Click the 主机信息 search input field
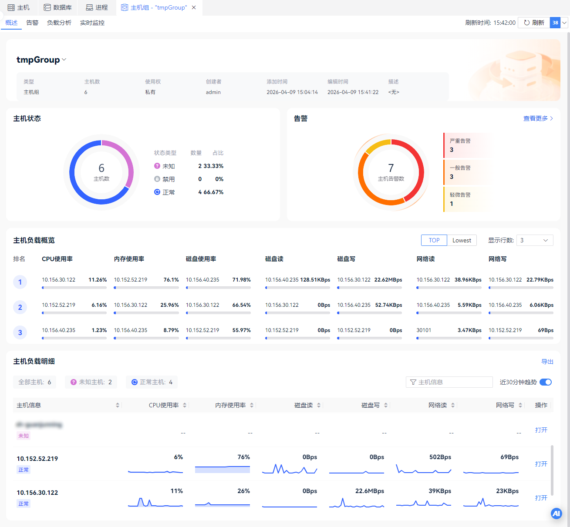Screen dimensions: 570x527 [449, 382]
